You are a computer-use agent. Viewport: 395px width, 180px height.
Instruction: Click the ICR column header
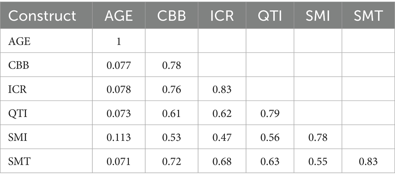(x=222, y=16)
